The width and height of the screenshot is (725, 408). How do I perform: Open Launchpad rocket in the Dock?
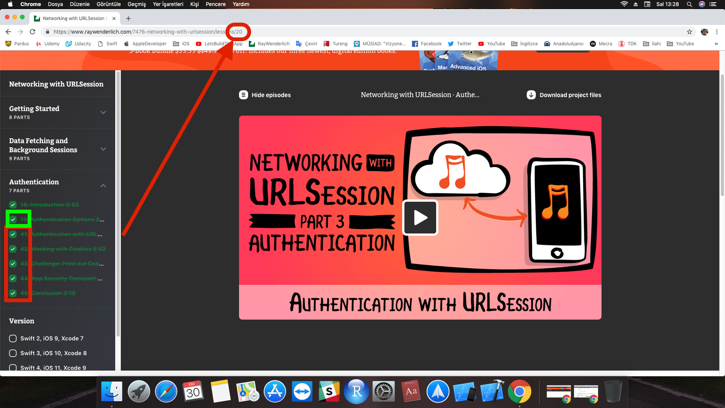[139, 391]
